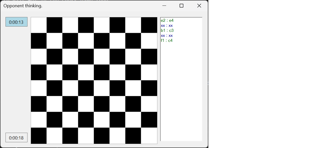Select the move f1 : c4 in the list
Screen dimensions: 315x148
[166, 40]
